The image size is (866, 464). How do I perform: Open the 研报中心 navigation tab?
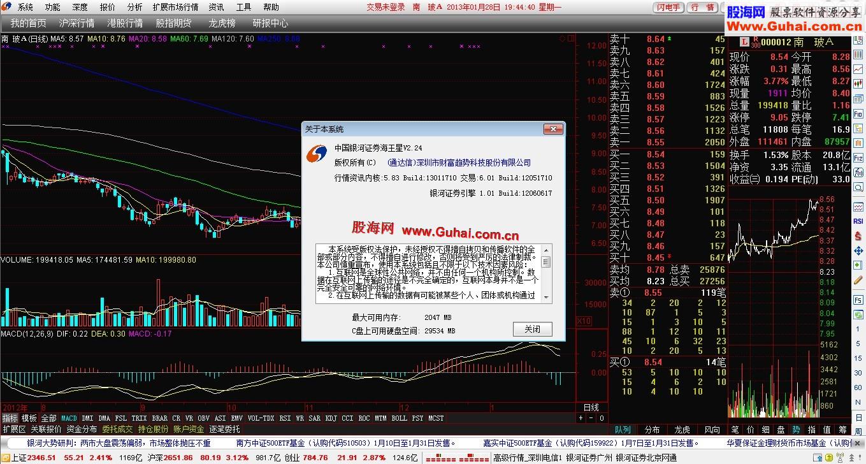point(270,23)
